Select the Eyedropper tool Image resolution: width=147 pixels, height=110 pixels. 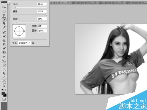[x=4, y=27]
